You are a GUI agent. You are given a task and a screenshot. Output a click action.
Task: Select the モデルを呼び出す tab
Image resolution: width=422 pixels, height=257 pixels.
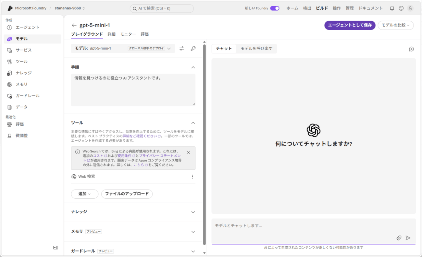256,49
